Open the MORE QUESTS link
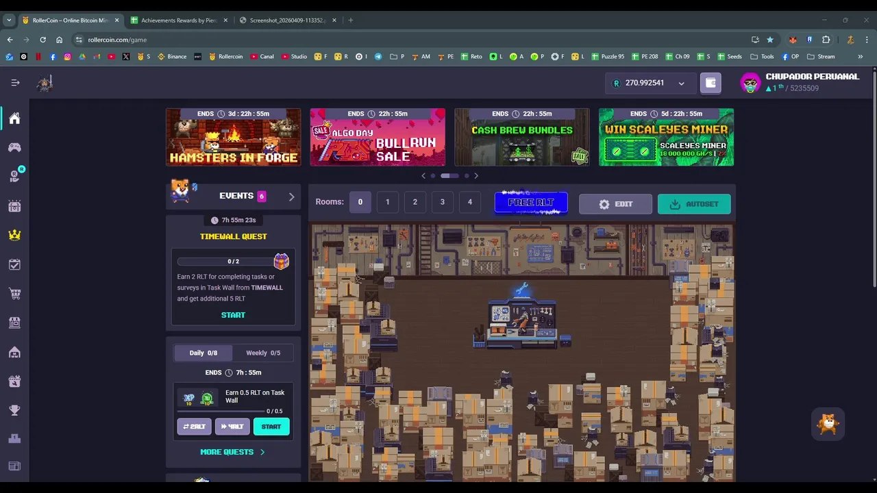Screen dimensions: 877x493 232,452
